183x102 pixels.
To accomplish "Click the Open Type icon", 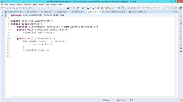I will 107,8.
